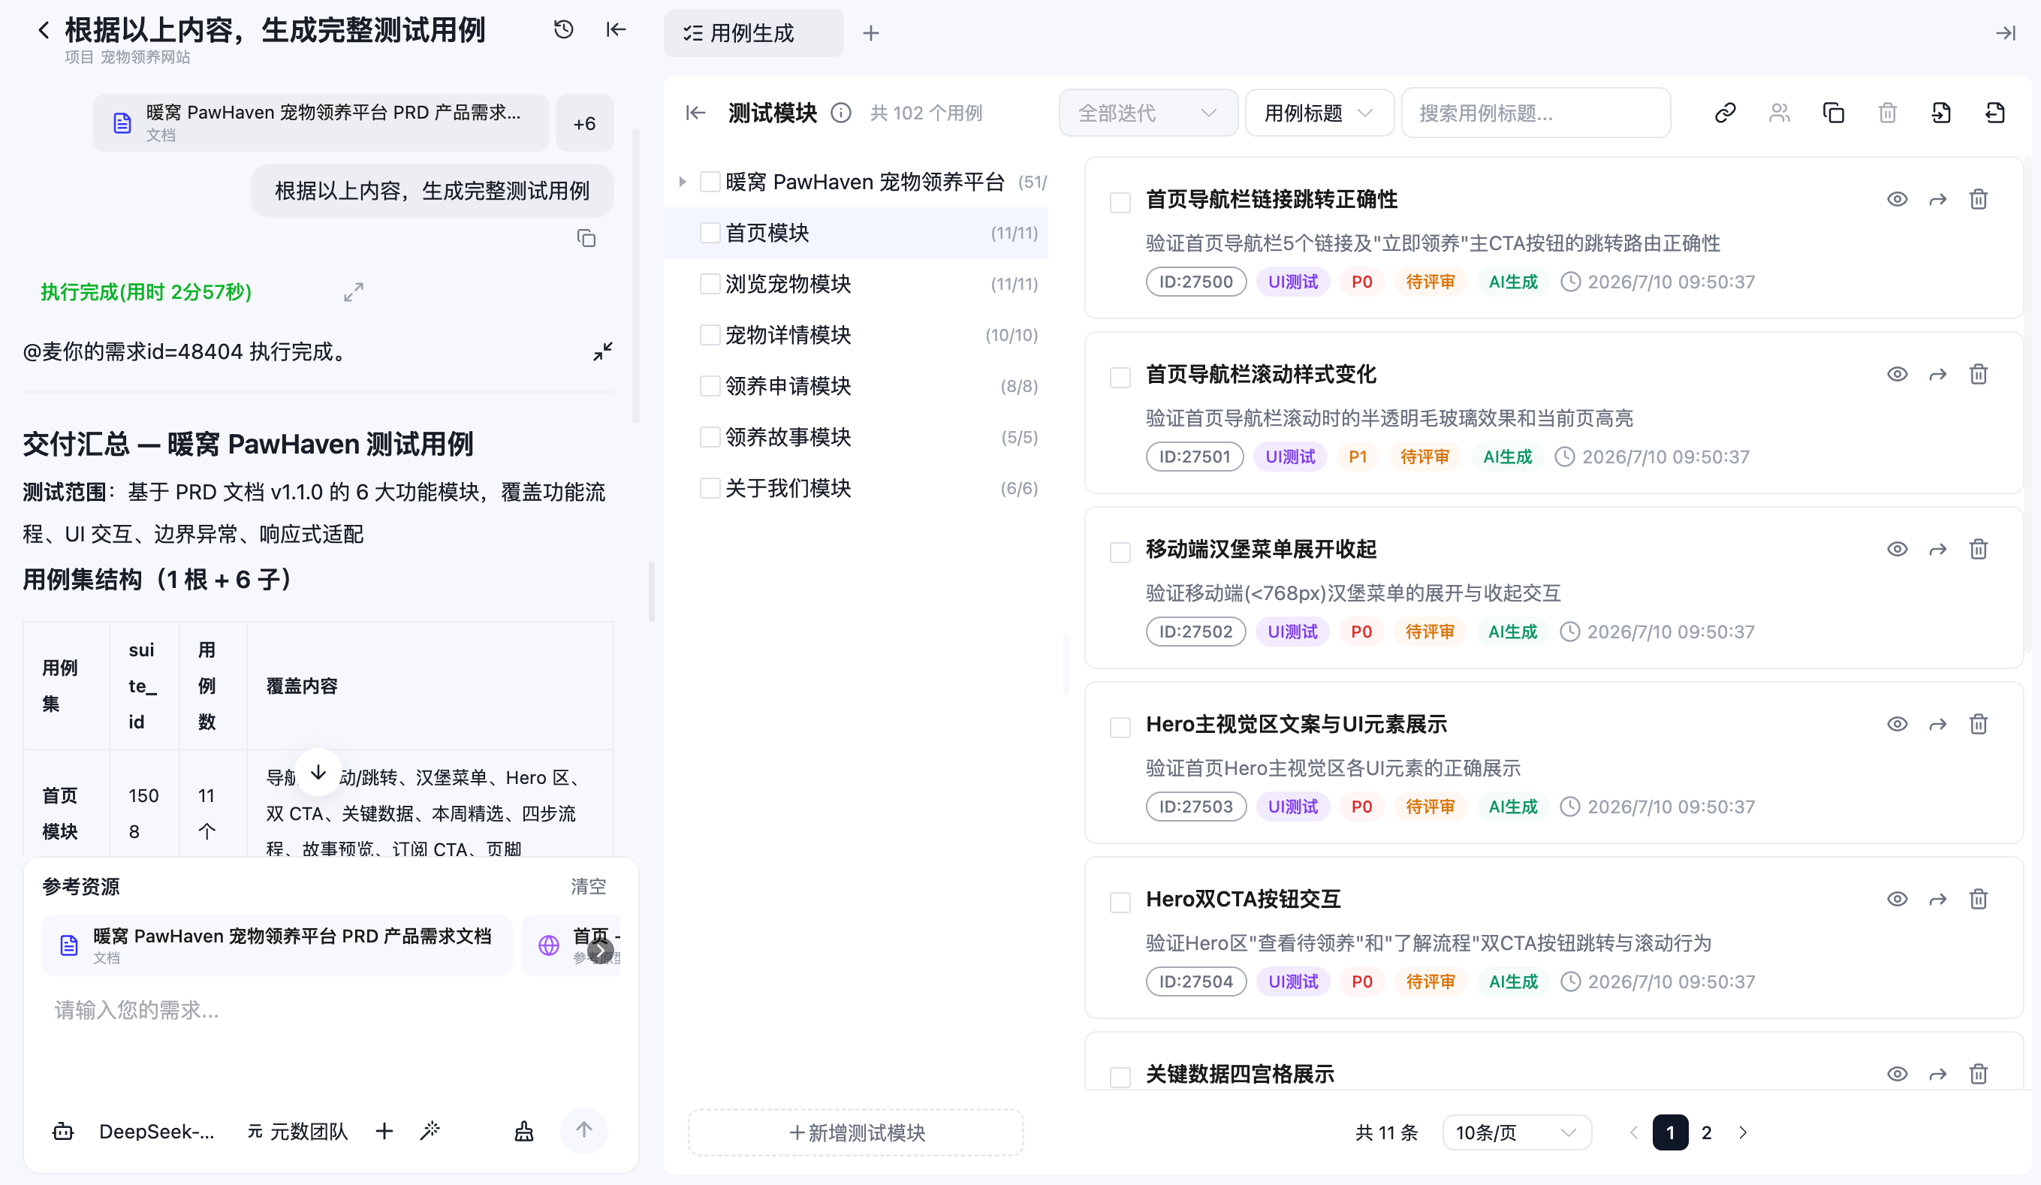
Task: Preview case 首页导航栏链接跳转正确性 via eye icon
Action: pyautogui.click(x=1898, y=199)
